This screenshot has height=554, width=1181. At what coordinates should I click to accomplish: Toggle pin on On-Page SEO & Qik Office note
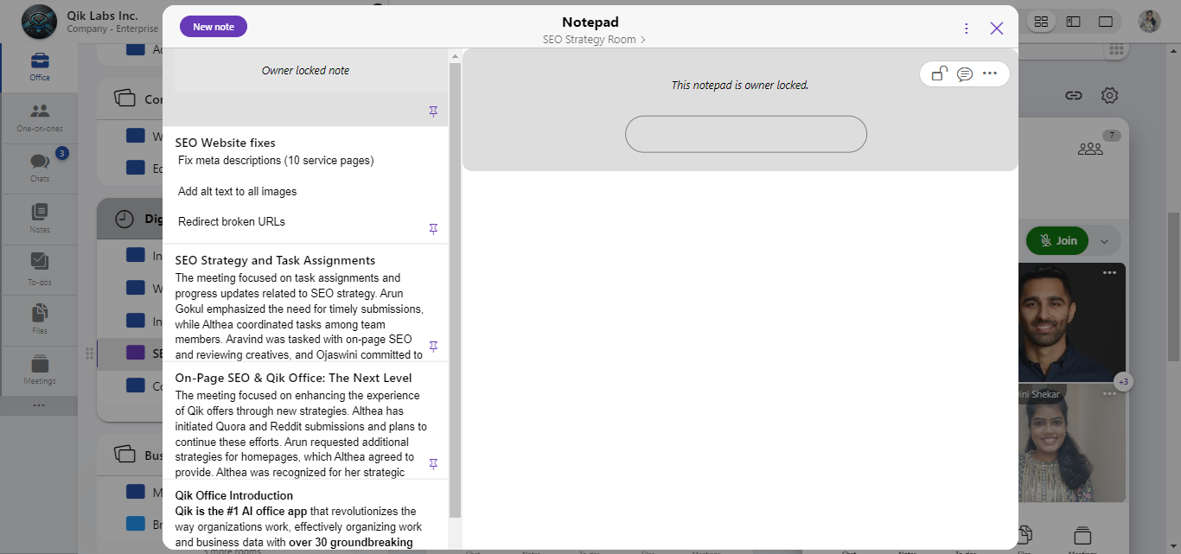point(433,464)
